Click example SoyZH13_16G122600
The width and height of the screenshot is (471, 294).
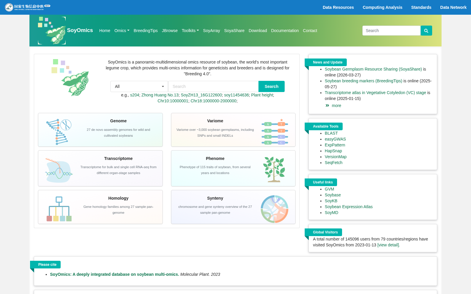pos(201,95)
